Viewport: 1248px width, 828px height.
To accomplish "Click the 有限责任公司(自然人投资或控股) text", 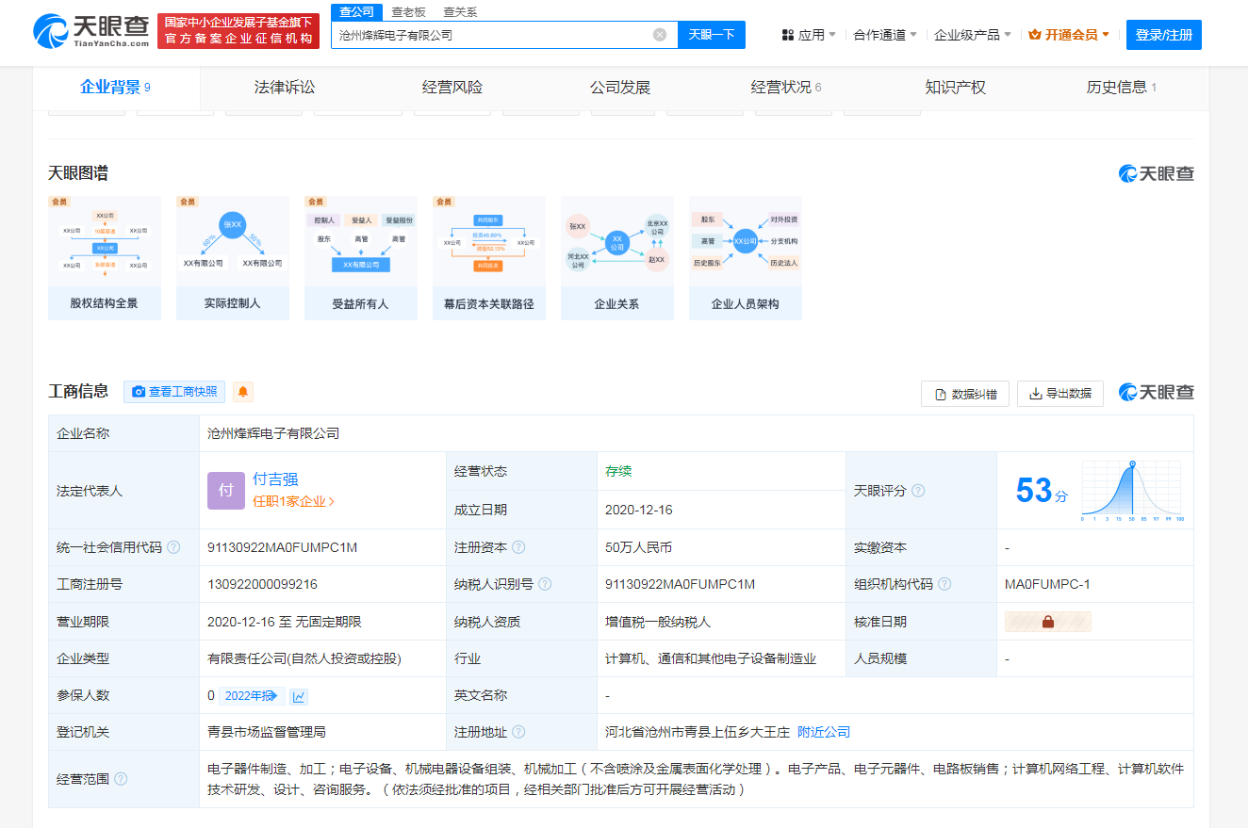I will 304,658.
